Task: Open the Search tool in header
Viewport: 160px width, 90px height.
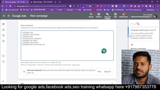Action: [x=91, y=15]
